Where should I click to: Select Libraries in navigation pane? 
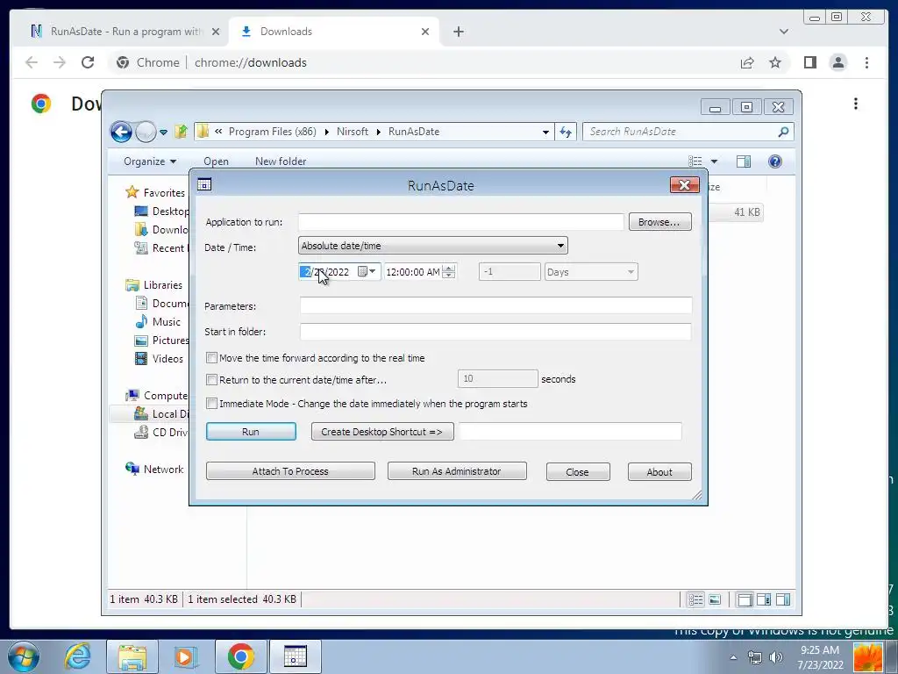click(154, 285)
